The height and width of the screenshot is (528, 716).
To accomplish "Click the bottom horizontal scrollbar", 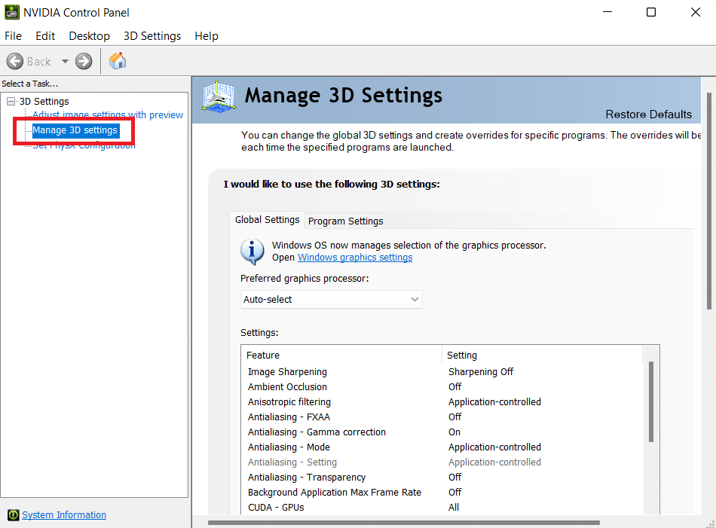I will pos(404,523).
